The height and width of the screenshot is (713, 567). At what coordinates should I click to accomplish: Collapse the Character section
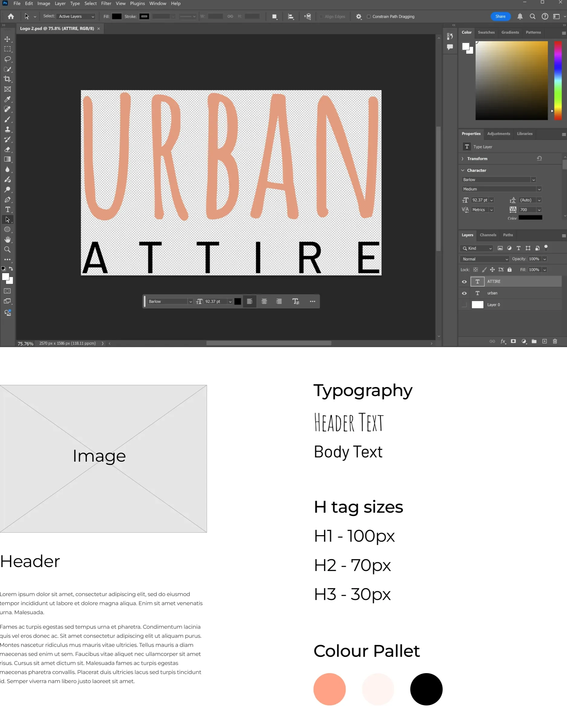(463, 170)
